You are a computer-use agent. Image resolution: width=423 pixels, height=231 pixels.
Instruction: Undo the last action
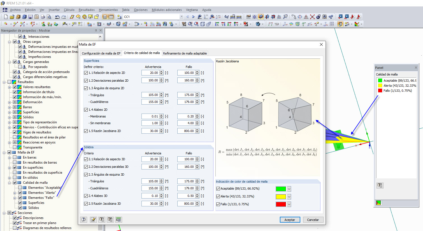[57, 17]
